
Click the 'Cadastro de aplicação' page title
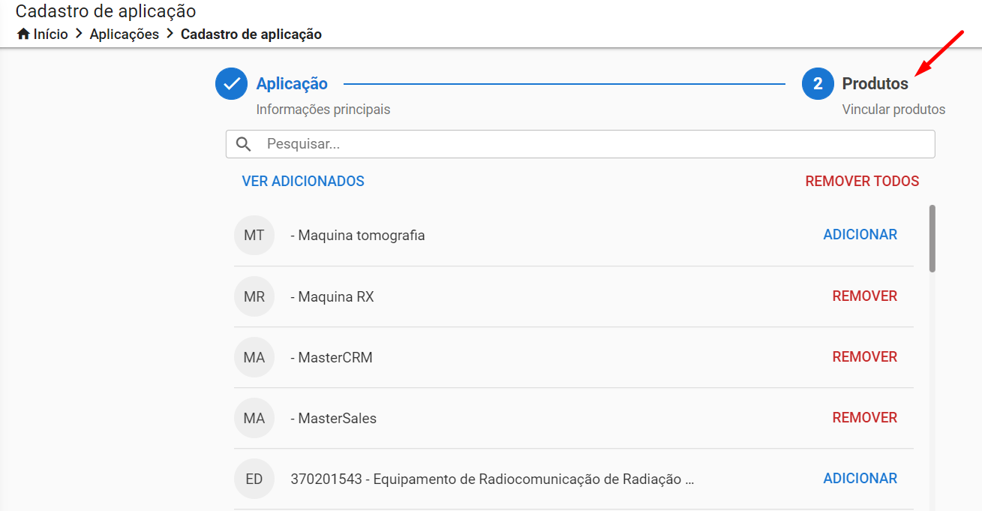106,11
